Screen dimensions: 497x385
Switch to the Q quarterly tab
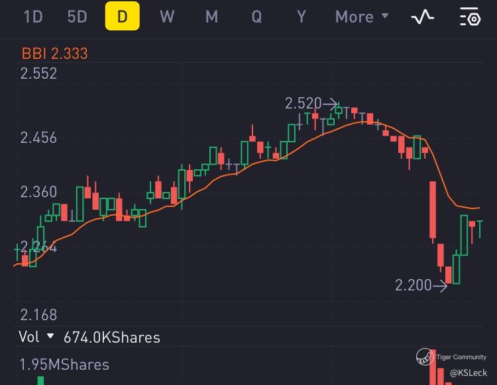(x=256, y=17)
